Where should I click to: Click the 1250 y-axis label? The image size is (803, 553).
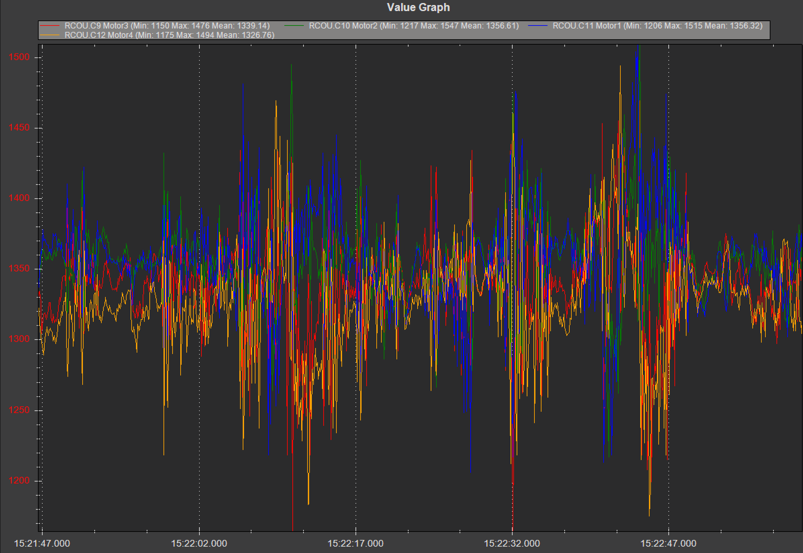(x=19, y=410)
